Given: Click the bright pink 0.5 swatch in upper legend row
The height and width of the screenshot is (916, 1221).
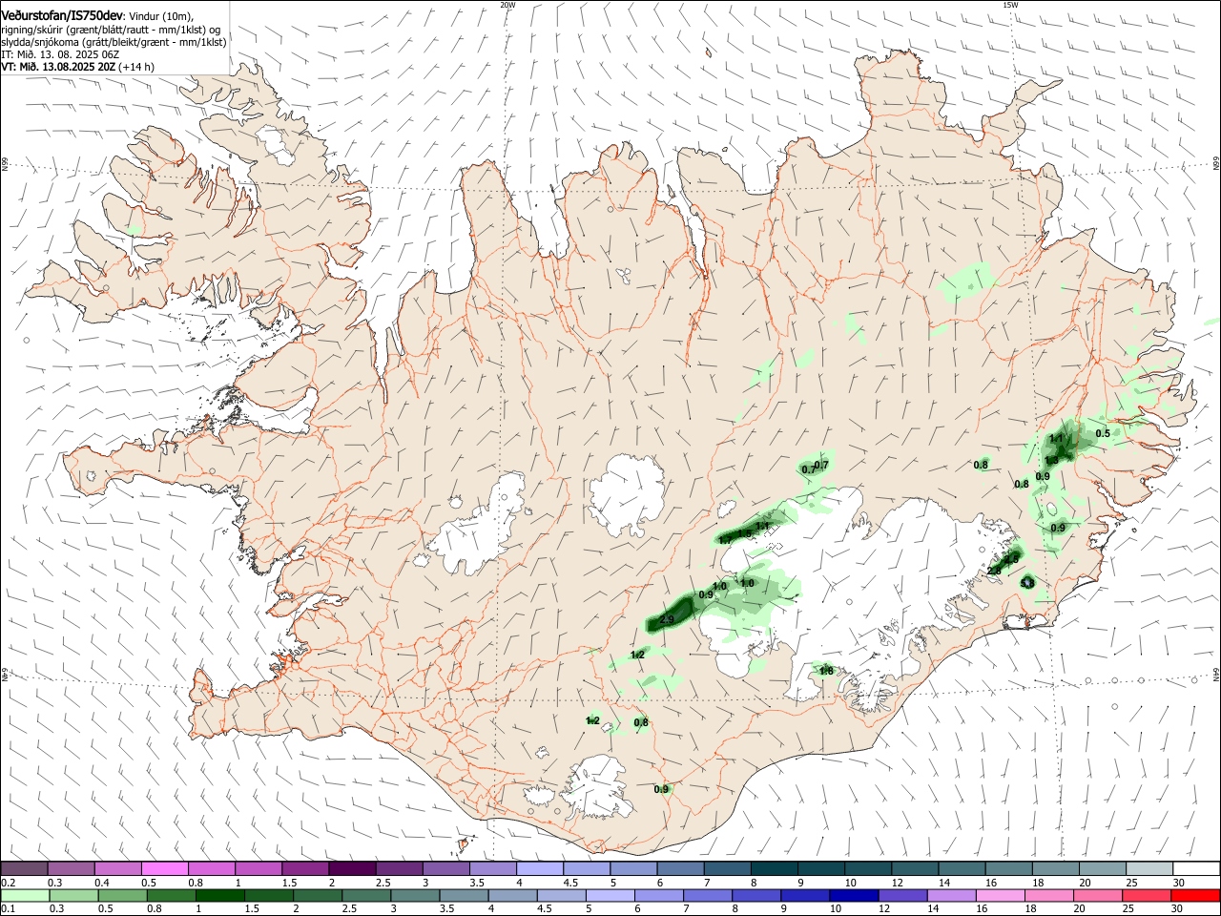Looking at the screenshot, I should pyautogui.click(x=164, y=868).
